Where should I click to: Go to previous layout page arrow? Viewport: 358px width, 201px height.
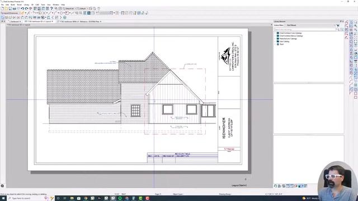click(53, 17)
